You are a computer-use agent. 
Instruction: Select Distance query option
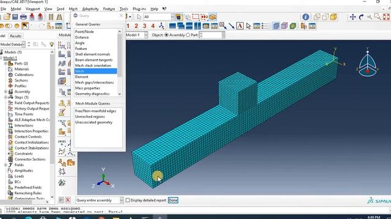tap(82, 38)
